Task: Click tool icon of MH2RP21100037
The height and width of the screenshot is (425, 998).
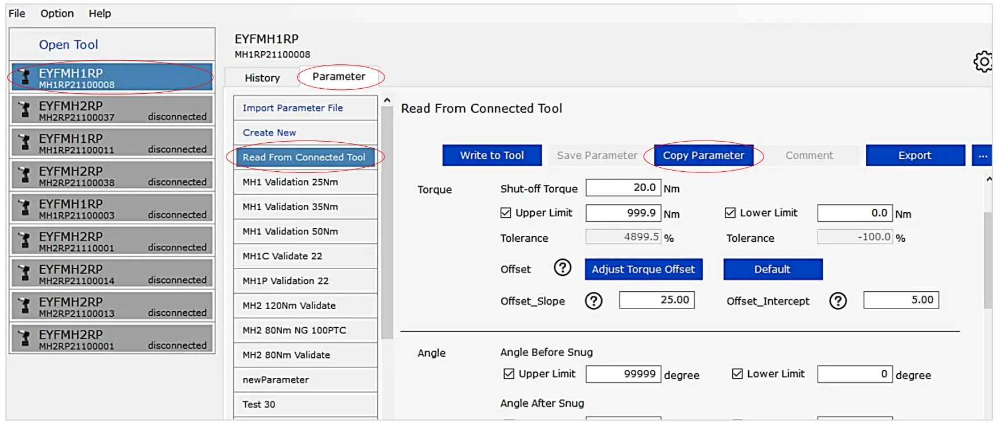Action: click(x=24, y=109)
